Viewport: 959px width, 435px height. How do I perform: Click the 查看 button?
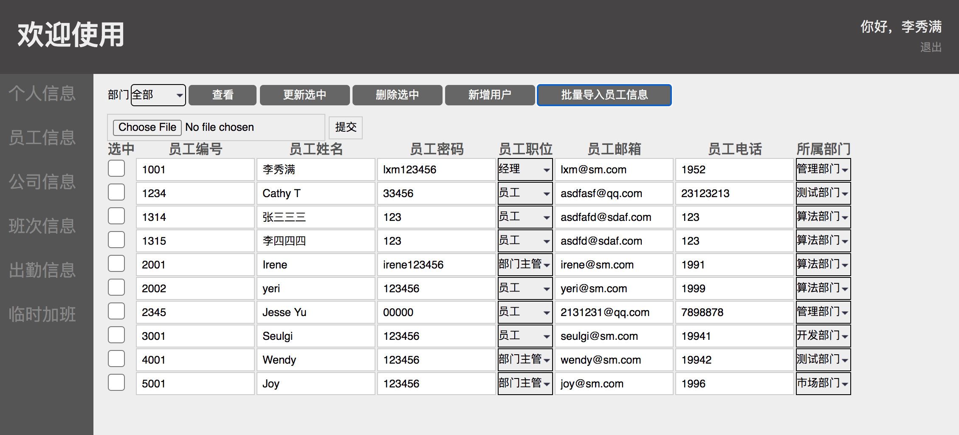(222, 95)
